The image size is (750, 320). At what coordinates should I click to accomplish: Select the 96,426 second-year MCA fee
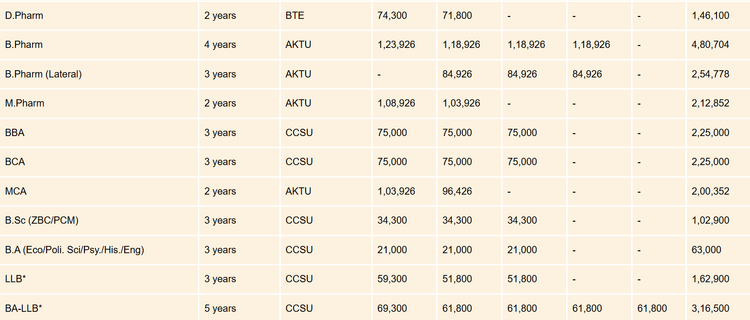point(457,191)
